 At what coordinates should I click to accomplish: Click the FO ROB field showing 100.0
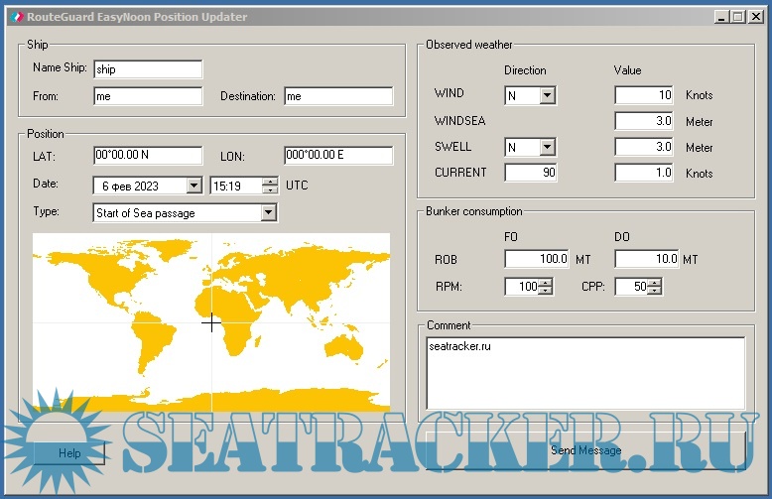click(x=536, y=260)
